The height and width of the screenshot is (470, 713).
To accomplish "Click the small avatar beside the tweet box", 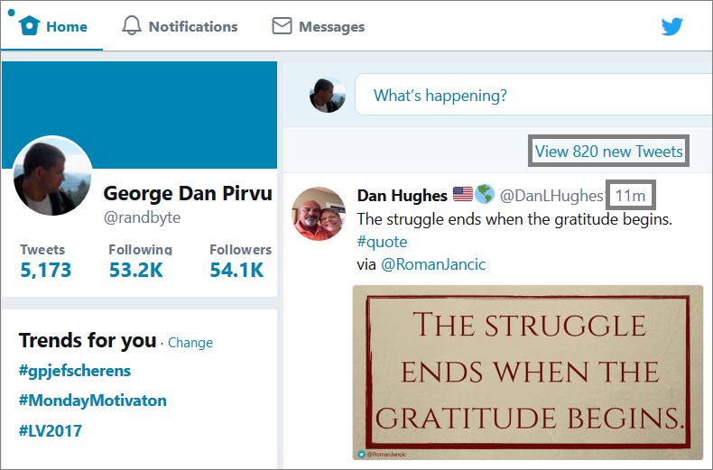I will (x=328, y=96).
